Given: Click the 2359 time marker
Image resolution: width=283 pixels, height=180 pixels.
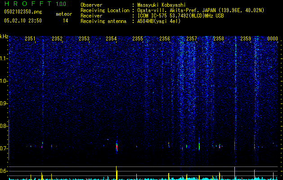Looking at the screenshot, I should tap(246, 39).
